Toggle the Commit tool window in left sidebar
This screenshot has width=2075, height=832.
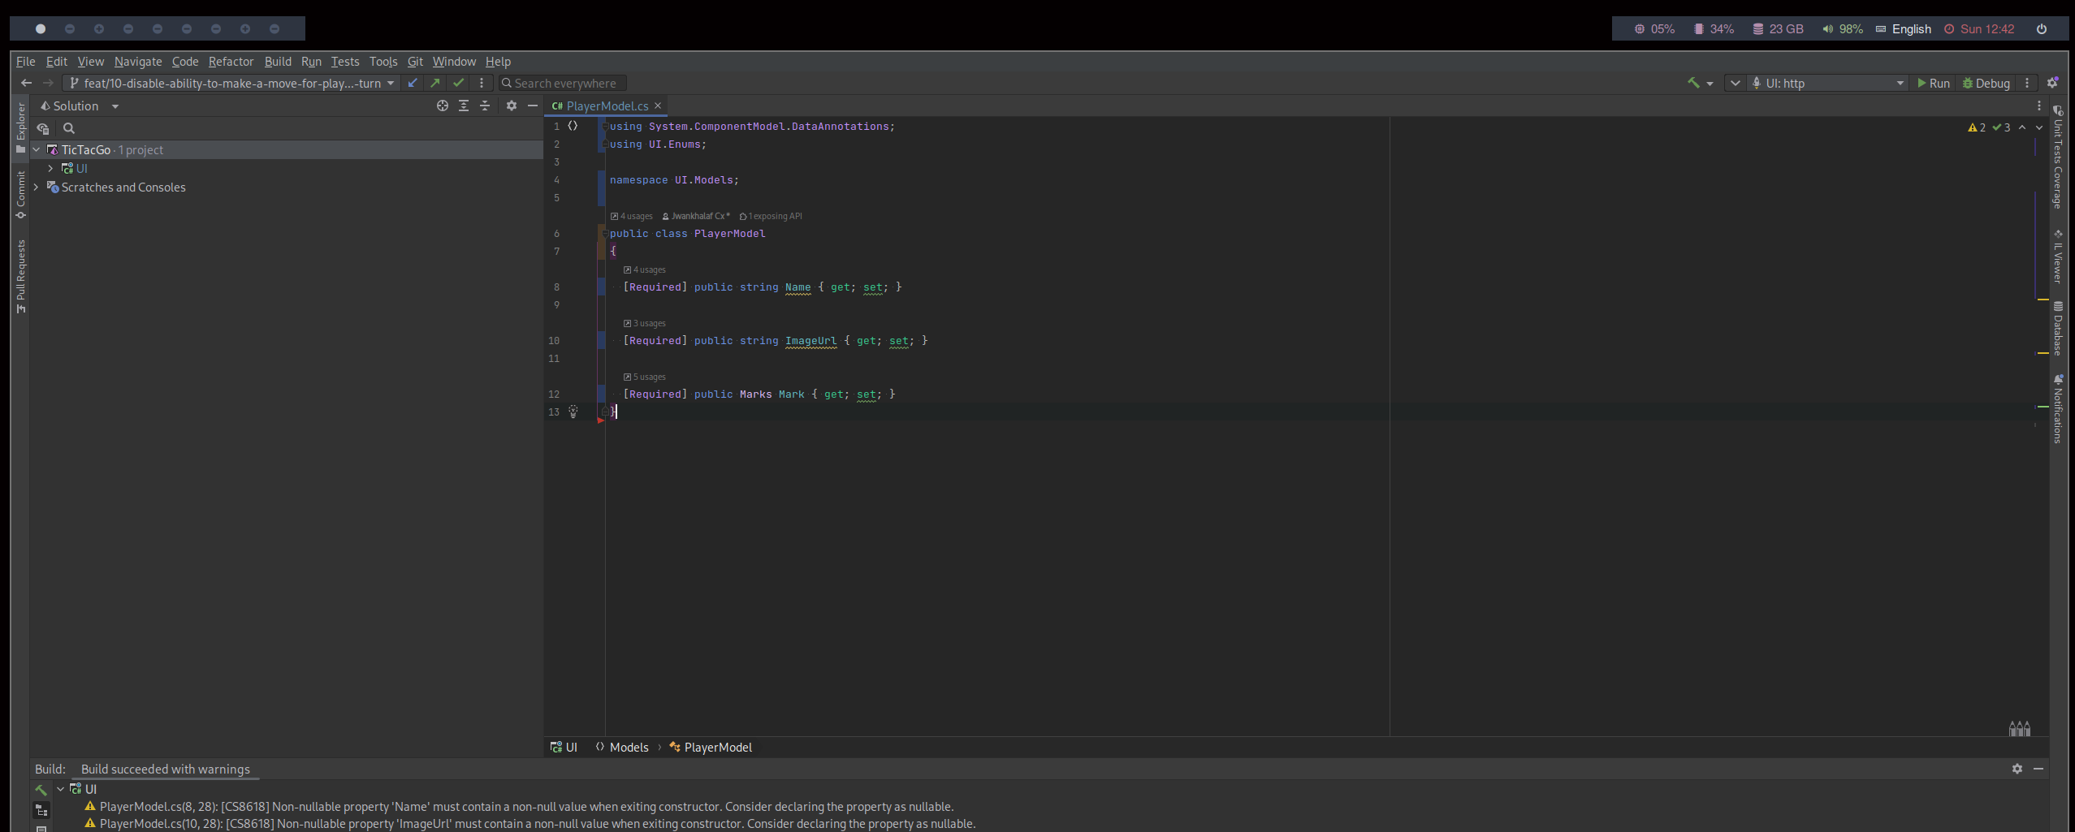(x=21, y=195)
